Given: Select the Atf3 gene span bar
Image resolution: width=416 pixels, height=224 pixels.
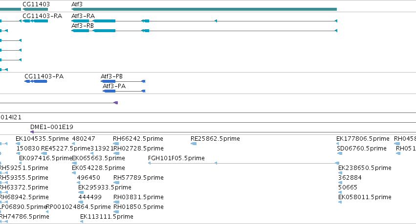Looking at the screenshot, I should click(204, 9).
